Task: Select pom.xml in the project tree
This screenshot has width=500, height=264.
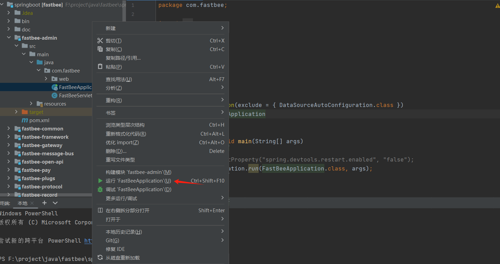Action: point(39,120)
